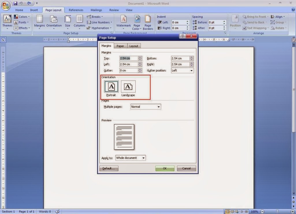Open the Margins gallery in ribbon

(x=40, y=22)
